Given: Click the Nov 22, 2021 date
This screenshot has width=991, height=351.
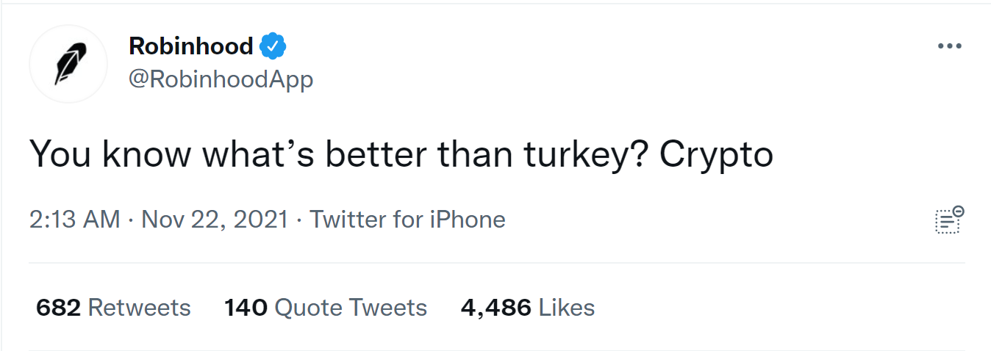Looking at the screenshot, I should [215, 220].
